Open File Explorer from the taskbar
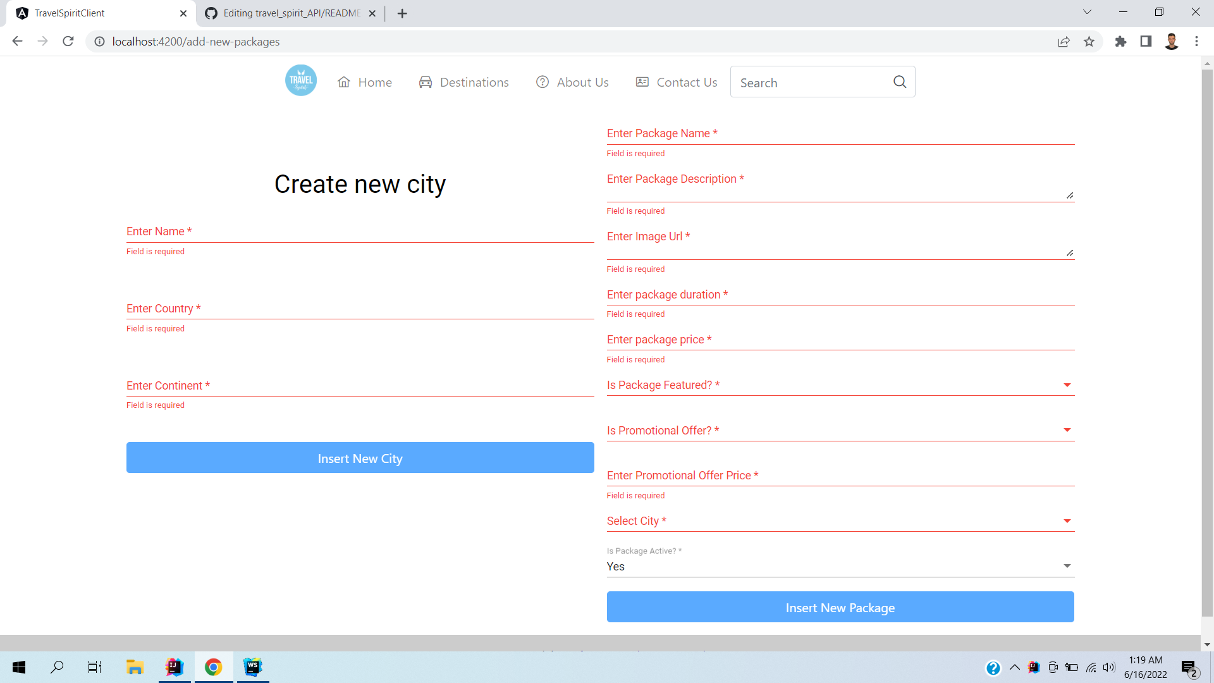 point(135,667)
